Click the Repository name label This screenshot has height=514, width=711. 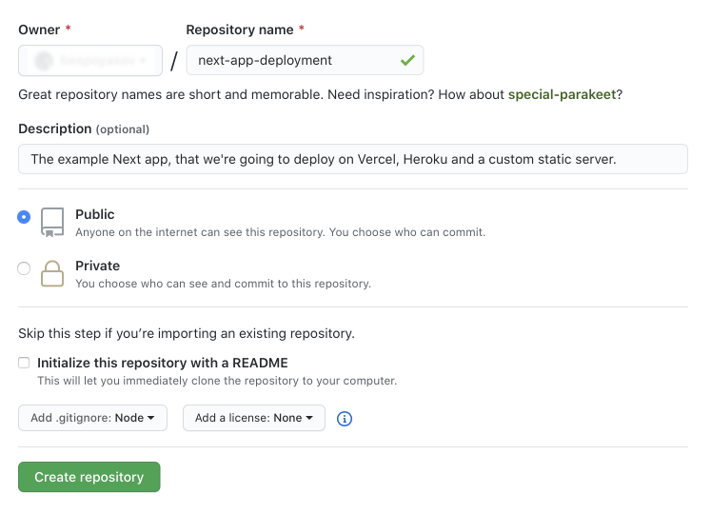[x=240, y=30]
